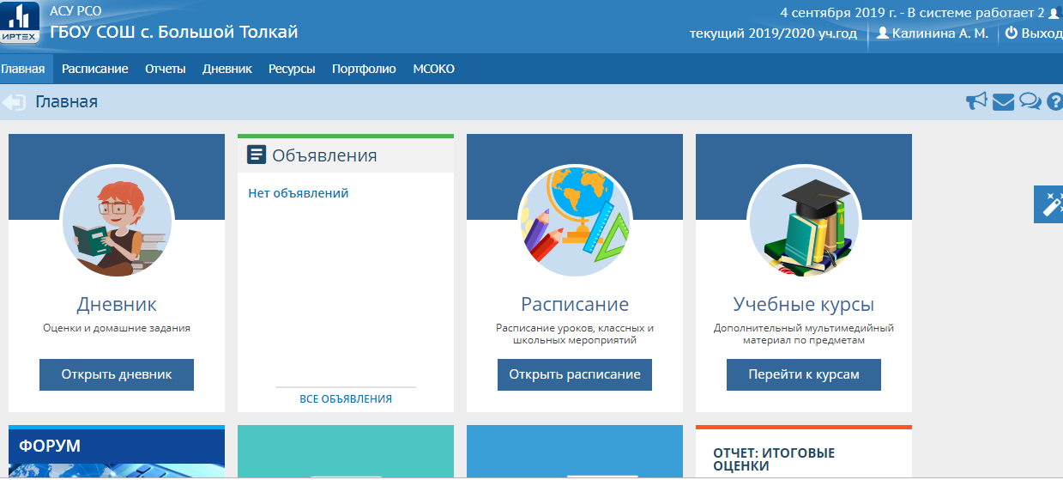Click the АСУ РСО label

coord(75,10)
